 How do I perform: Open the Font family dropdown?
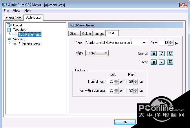144,43
